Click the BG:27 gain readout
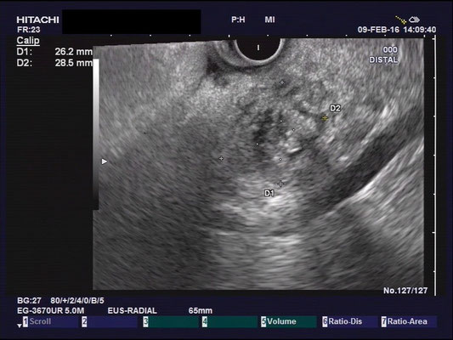The height and width of the screenshot is (340, 453). tap(29, 301)
